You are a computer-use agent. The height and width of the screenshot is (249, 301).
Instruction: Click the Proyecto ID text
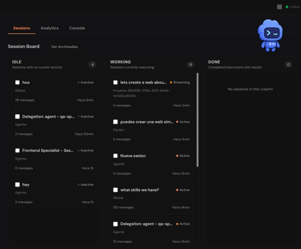[142, 93]
